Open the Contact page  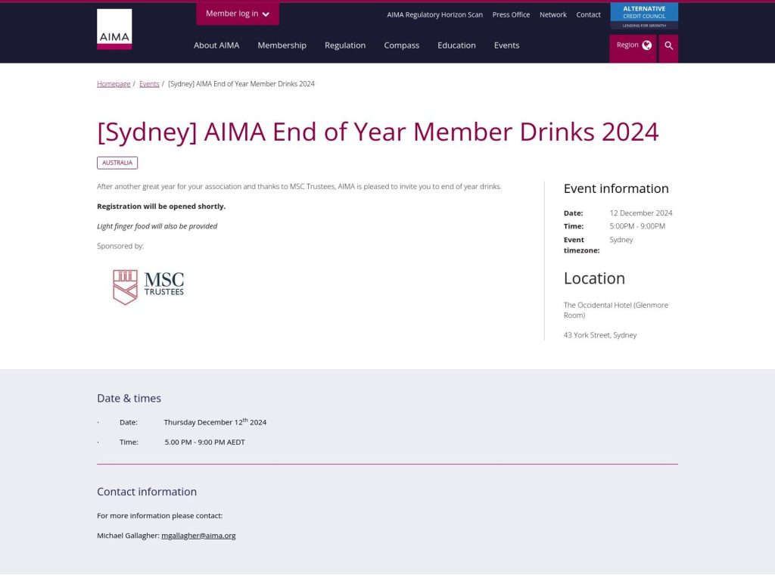588,14
